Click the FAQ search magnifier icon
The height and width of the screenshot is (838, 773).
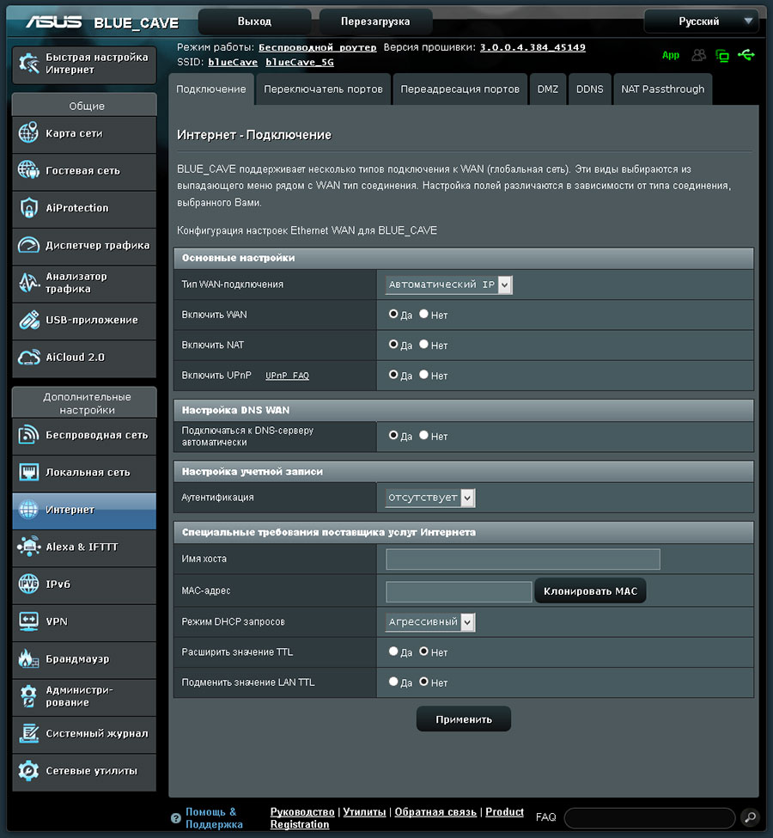[750, 817]
